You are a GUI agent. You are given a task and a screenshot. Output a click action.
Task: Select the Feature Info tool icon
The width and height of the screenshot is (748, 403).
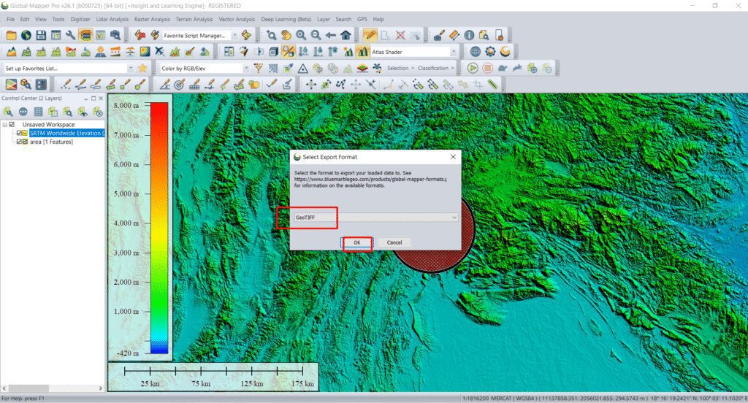pos(469,35)
